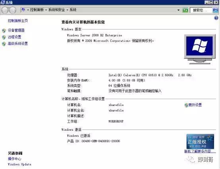
Task: Click the Intel Celeron CPU G1610 processor value
Action: click(x=150, y=75)
